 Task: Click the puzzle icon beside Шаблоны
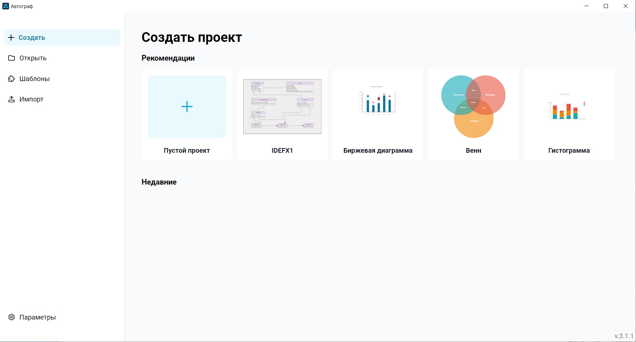(x=12, y=79)
